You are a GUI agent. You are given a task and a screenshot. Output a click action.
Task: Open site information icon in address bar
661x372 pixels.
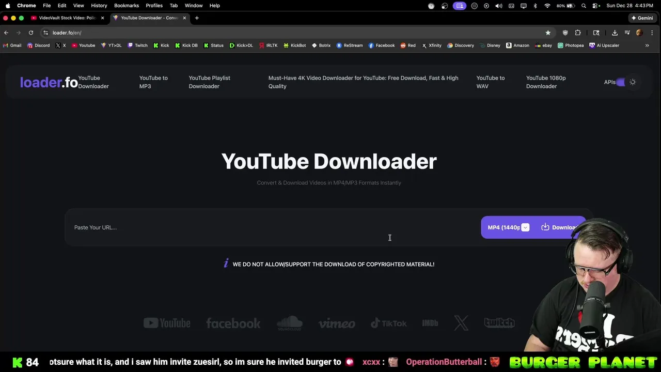pos(45,33)
